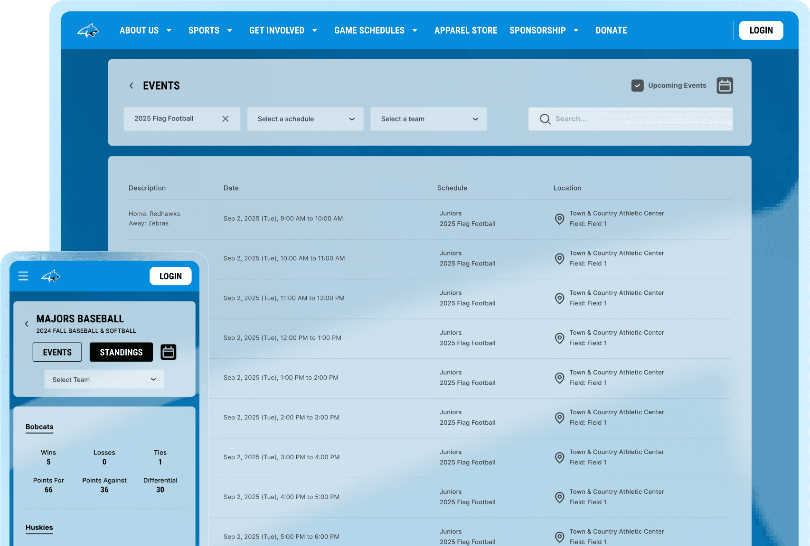Viewport: 810px width, 546px height.
Task: Click the mobile Login button
Action: pyautogui.click(x=170, y=276)
